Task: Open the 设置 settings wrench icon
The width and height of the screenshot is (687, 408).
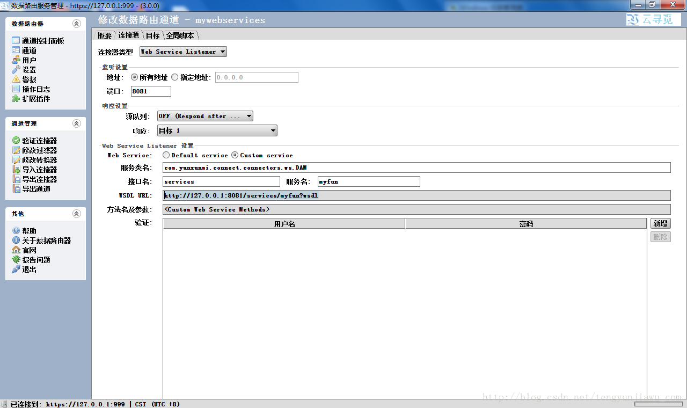Action: (x=16, y=70)
